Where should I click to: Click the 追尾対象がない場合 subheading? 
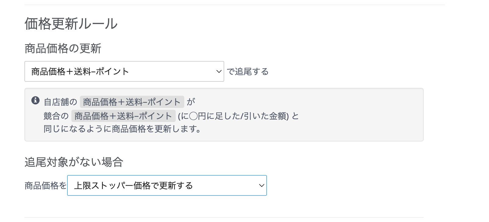click(74, 162)
